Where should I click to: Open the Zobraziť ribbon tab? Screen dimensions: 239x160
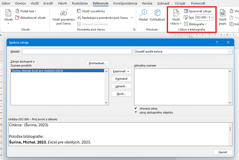point(164,3)
